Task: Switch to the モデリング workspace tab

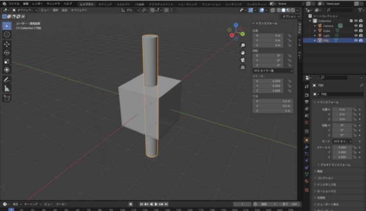Action: [105, 3]
